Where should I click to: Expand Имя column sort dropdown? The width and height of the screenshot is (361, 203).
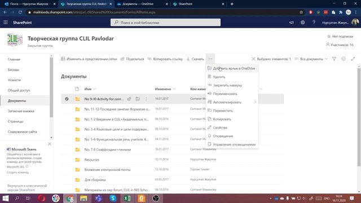[95, 89]
